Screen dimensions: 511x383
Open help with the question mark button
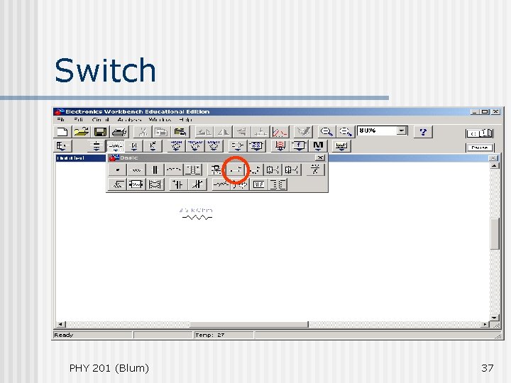[x=423, y=132]
